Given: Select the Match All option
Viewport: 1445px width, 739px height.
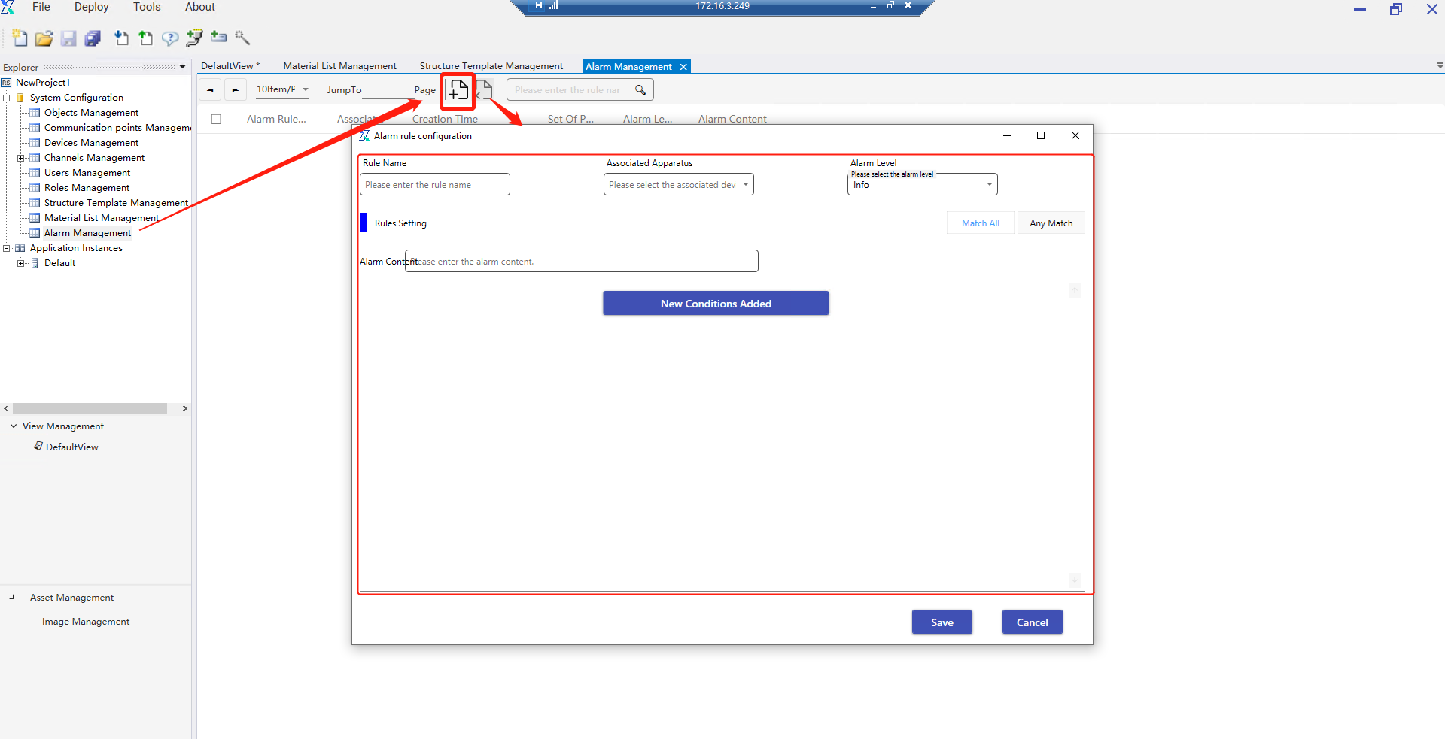Looking at the screenshot, I should coord(981,223).
